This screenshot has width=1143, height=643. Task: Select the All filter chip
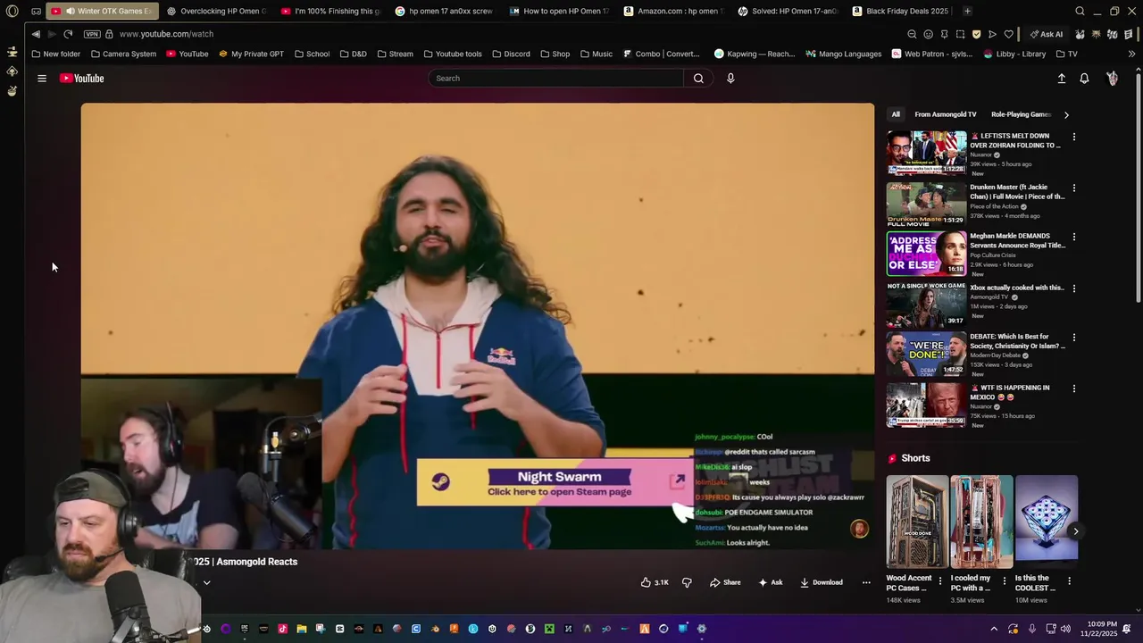point(896,114)
